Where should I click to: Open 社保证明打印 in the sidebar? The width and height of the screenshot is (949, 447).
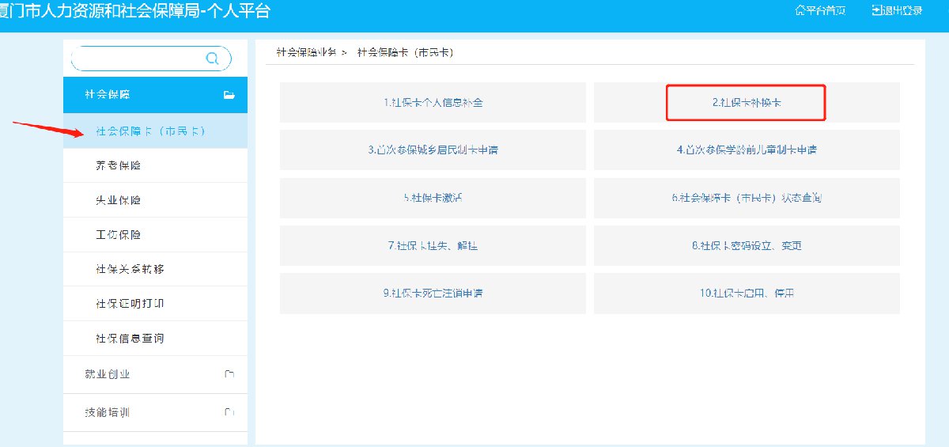[x=130, y=304]
